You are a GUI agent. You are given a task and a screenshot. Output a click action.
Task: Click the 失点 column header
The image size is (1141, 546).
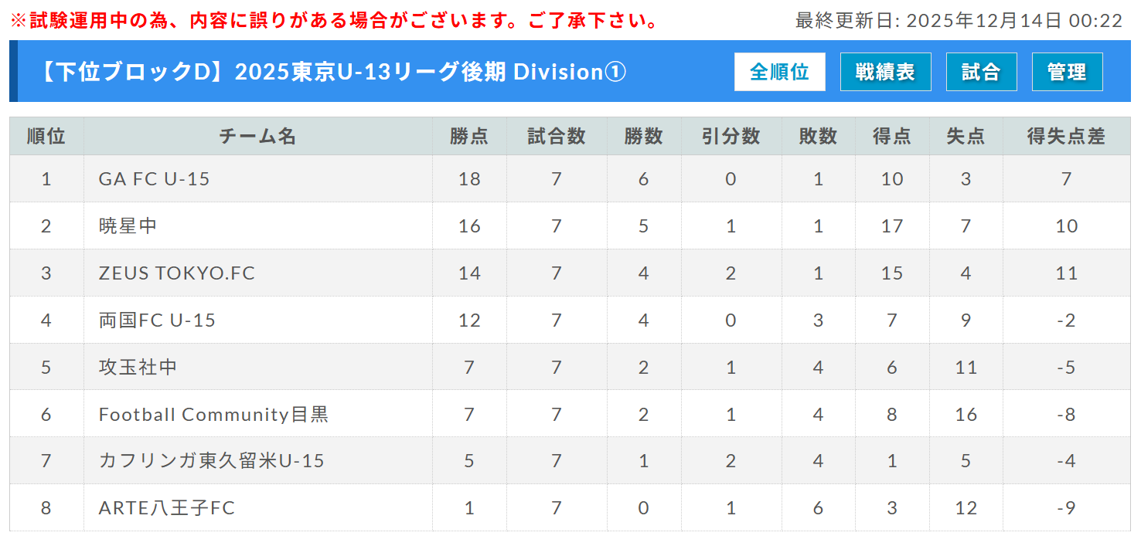point(966,137)
